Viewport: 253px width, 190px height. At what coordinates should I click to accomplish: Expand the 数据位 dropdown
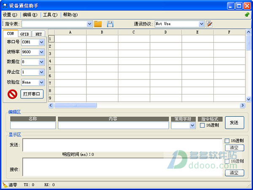click(x=41, y=62)
